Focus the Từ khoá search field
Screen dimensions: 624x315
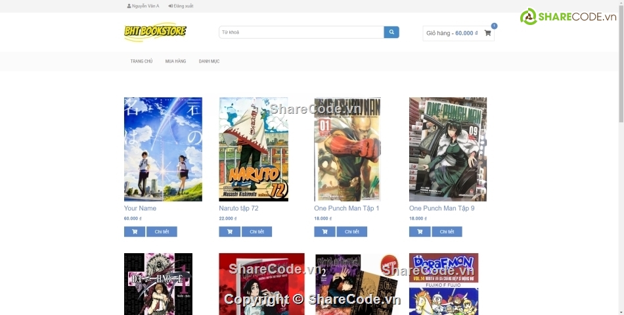(x=301, y=32)
